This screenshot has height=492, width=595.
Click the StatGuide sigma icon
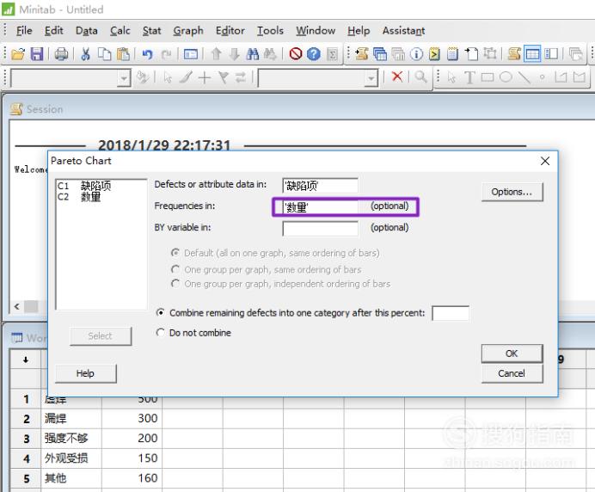click(x=332, y=54)
